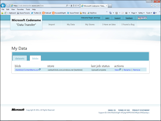The image size is (161, 121).
Task: Click the RSS feeds icon in command bar
Action: coord(117,13)
